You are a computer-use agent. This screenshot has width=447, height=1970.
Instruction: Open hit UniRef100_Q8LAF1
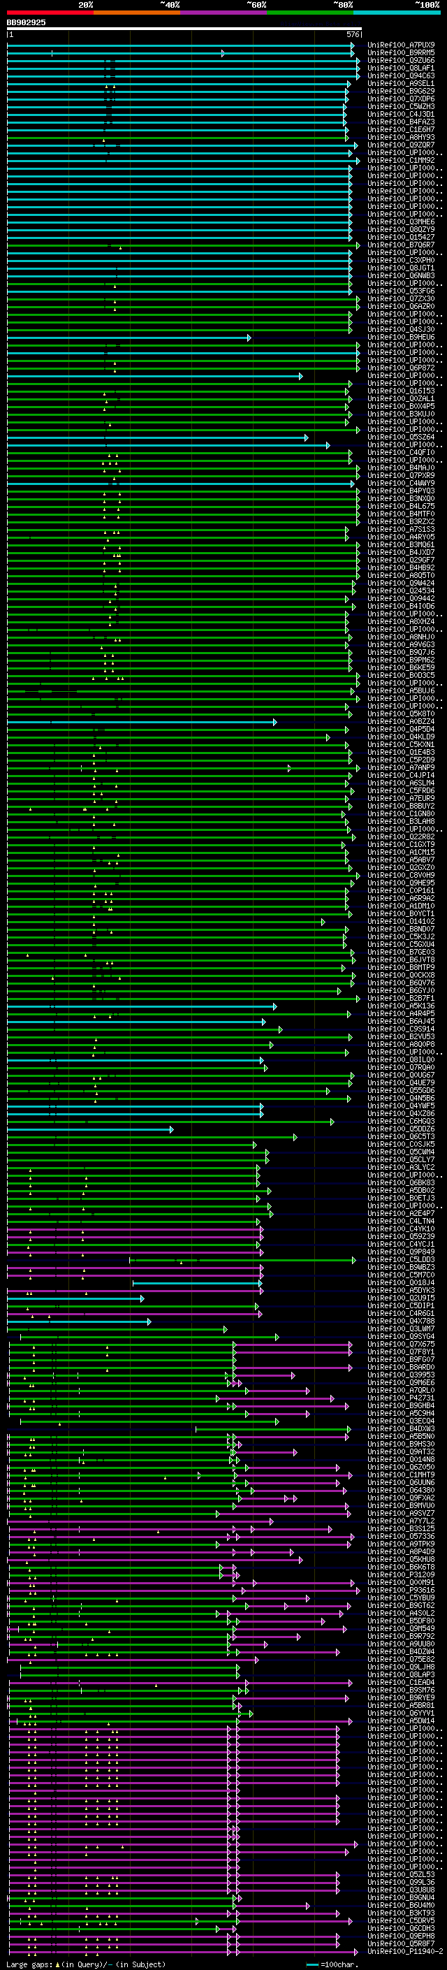401,68
